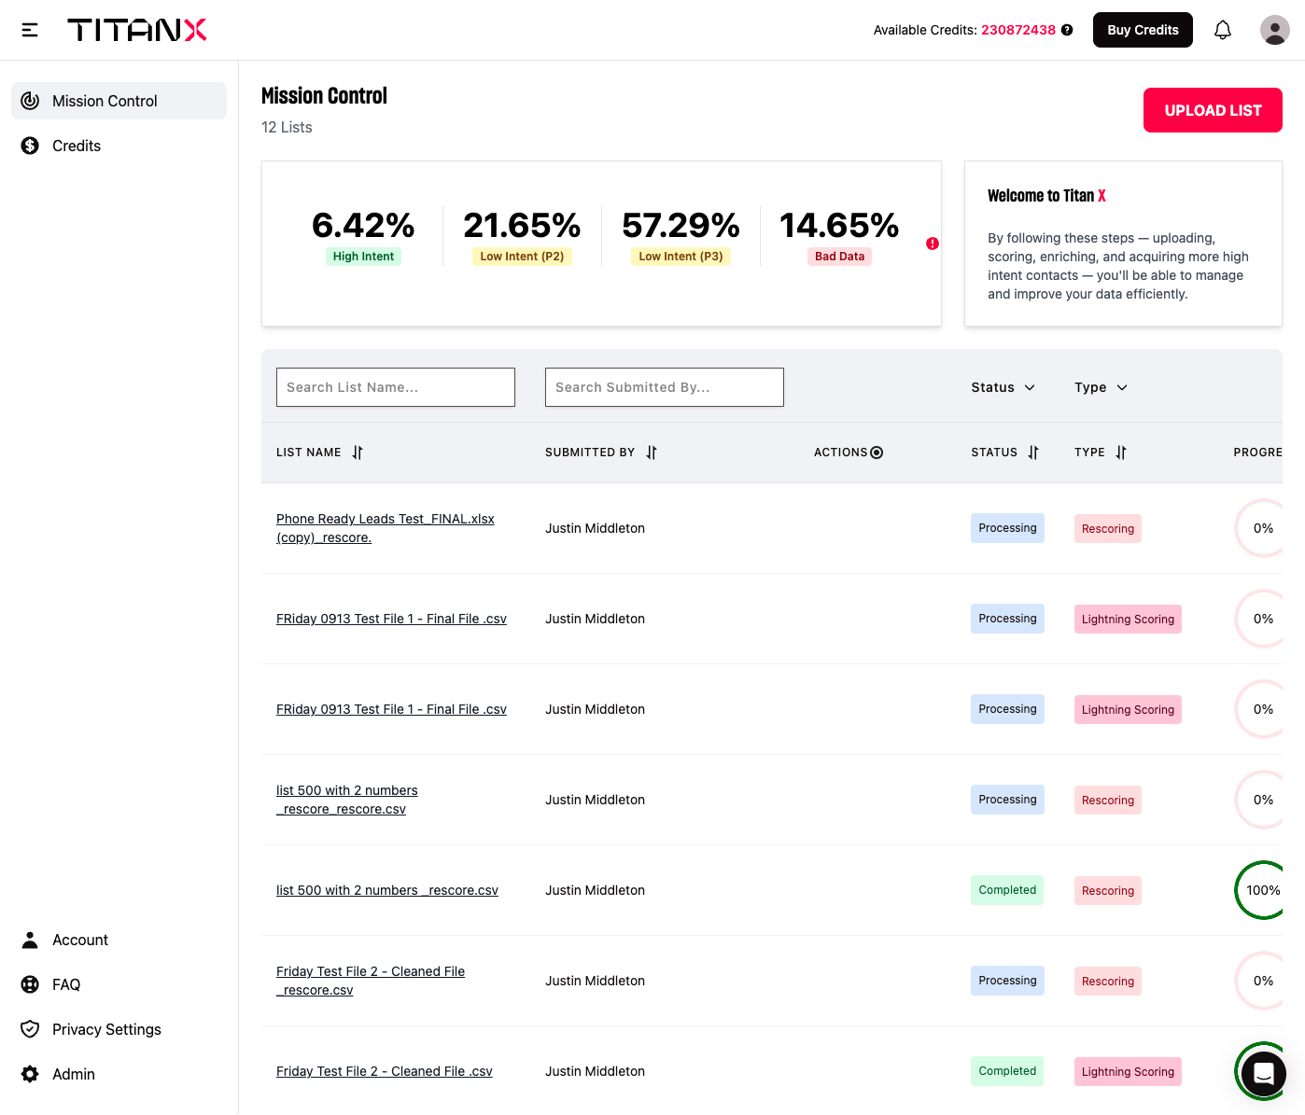Screen dimensions: 1305x1115
Task: Open the chat support widget
Action: (x=1264, y=1073)
